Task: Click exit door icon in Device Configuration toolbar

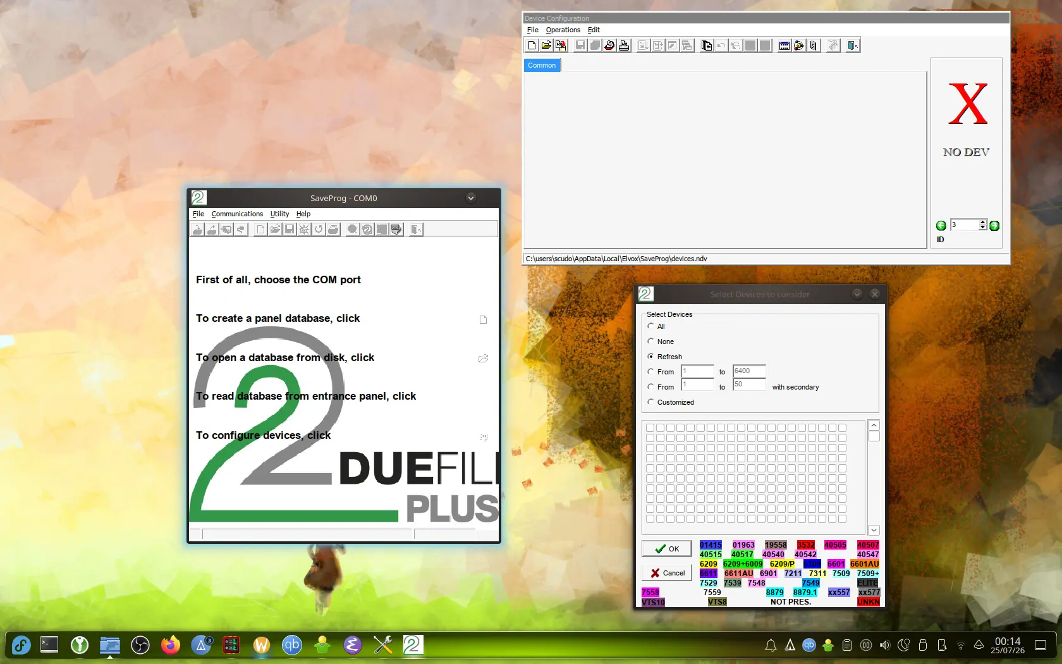Action: 853,46
